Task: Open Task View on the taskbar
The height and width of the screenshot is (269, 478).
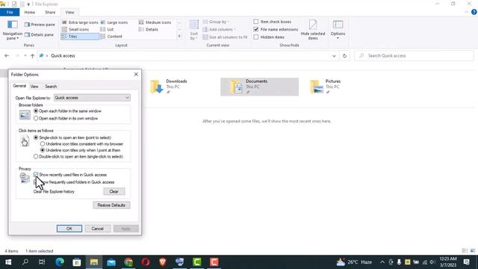Action: (42, 262)
